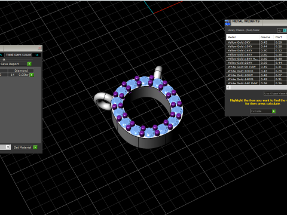Click DWT value 0.27 for White Gold:10KW
287x215 pixels.
click(x=279, y=75)
